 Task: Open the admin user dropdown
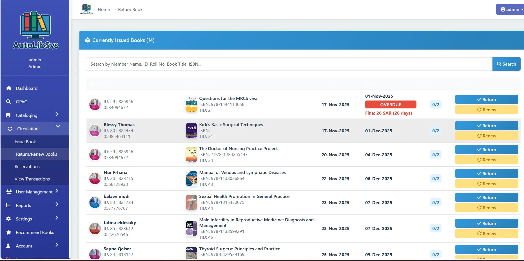(x=510, y=9)
